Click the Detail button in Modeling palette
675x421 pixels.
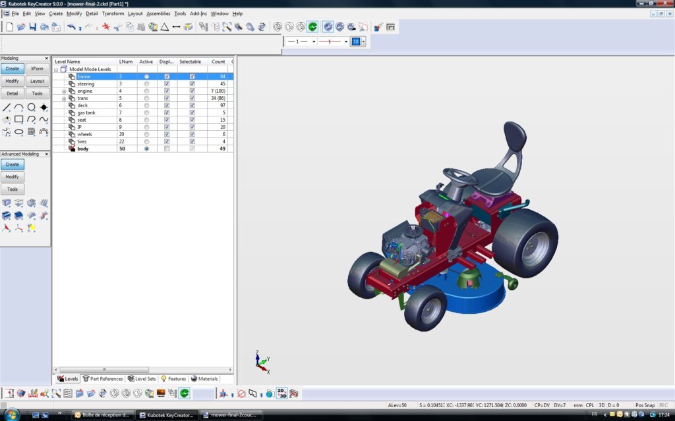[12, 93]
